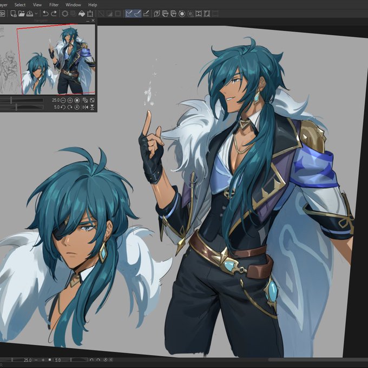368x368 pixels.
Task: Click the first speech-bubble toolbar icon after help
Action: point(165,14)
